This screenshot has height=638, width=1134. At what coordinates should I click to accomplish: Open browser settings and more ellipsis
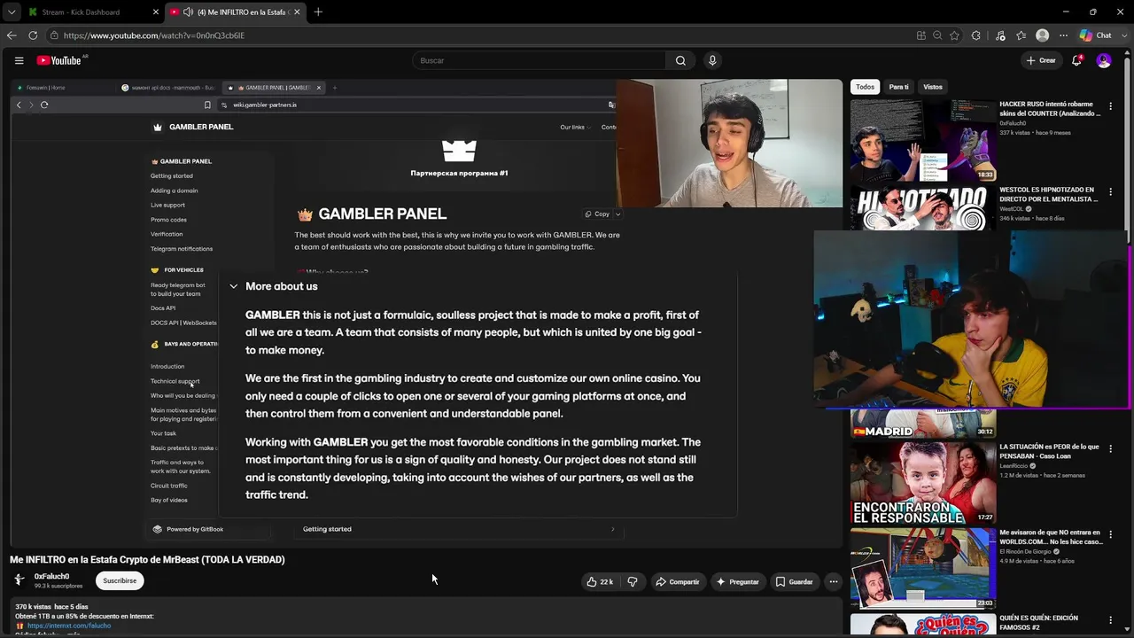(x=1063, y=35)
